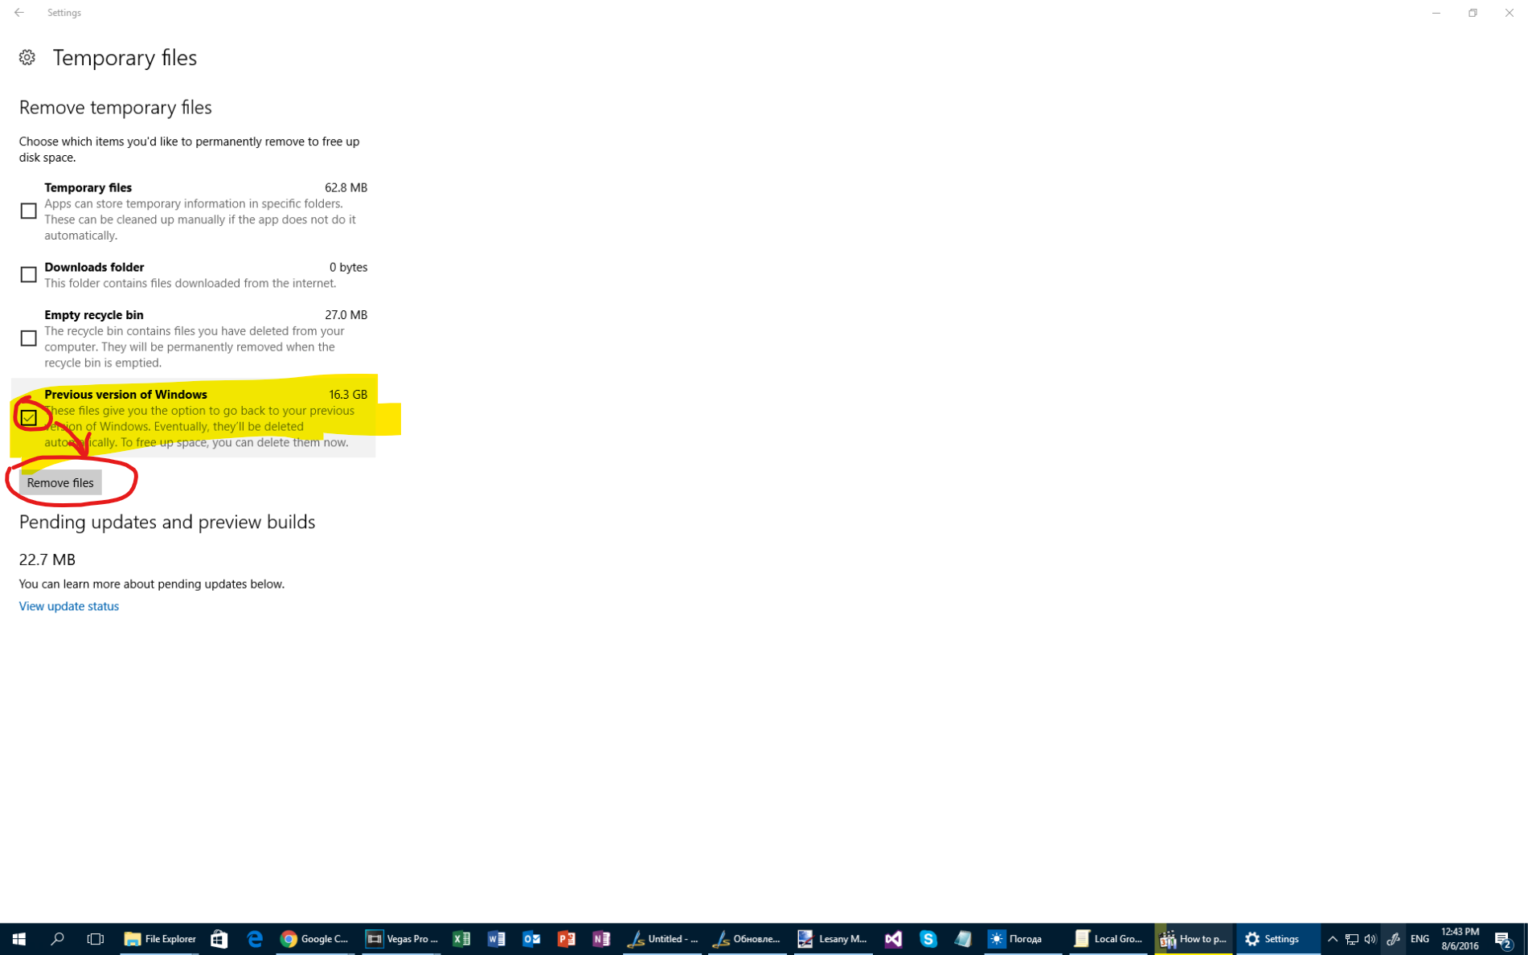Open the Windows Store taskbar icon
The image size is (1528, 955).
(x=219, y=939)
